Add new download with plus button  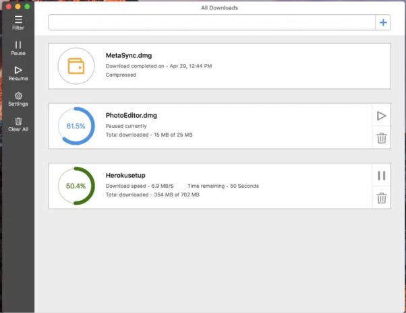(x=383, y=22)
